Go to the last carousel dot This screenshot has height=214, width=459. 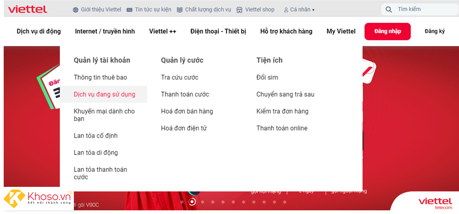284,202
